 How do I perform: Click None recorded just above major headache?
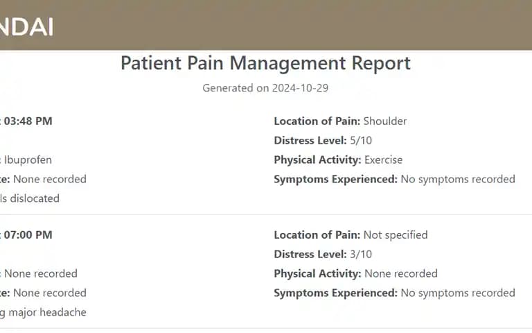click(50, 293)
